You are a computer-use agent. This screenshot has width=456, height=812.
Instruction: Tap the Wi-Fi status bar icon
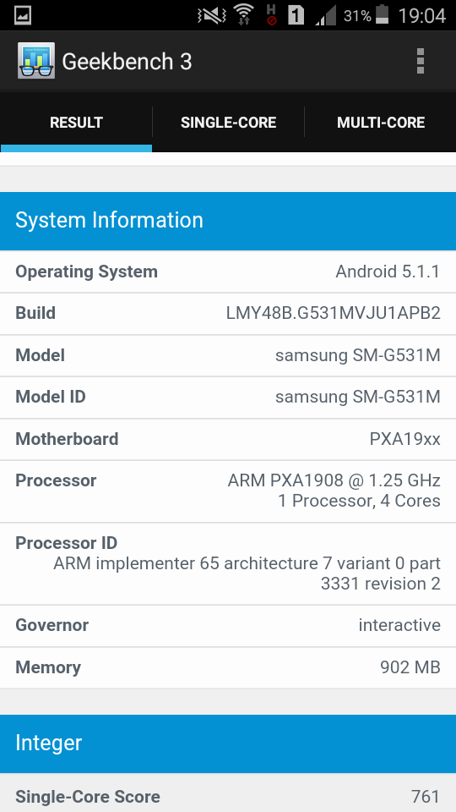[x=243, y=15]
